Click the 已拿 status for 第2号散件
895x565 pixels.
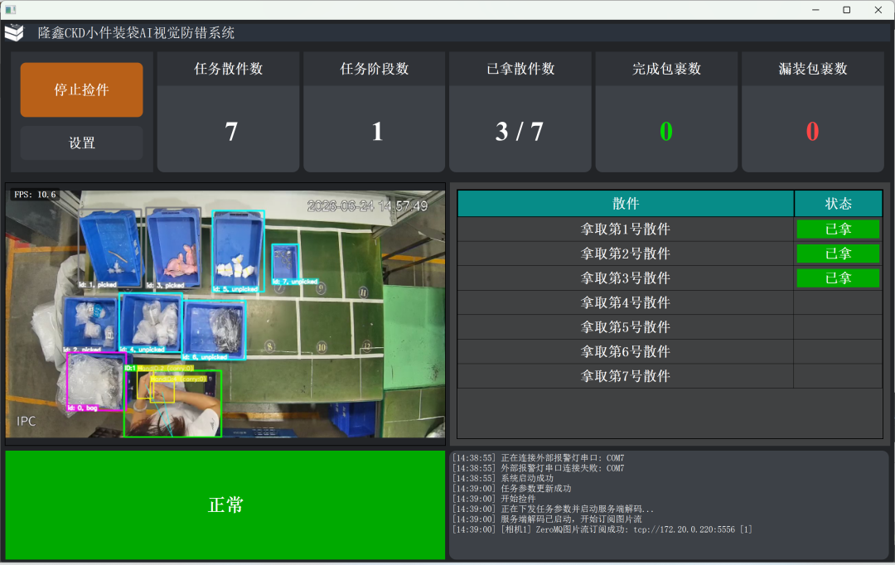(838, 254)
